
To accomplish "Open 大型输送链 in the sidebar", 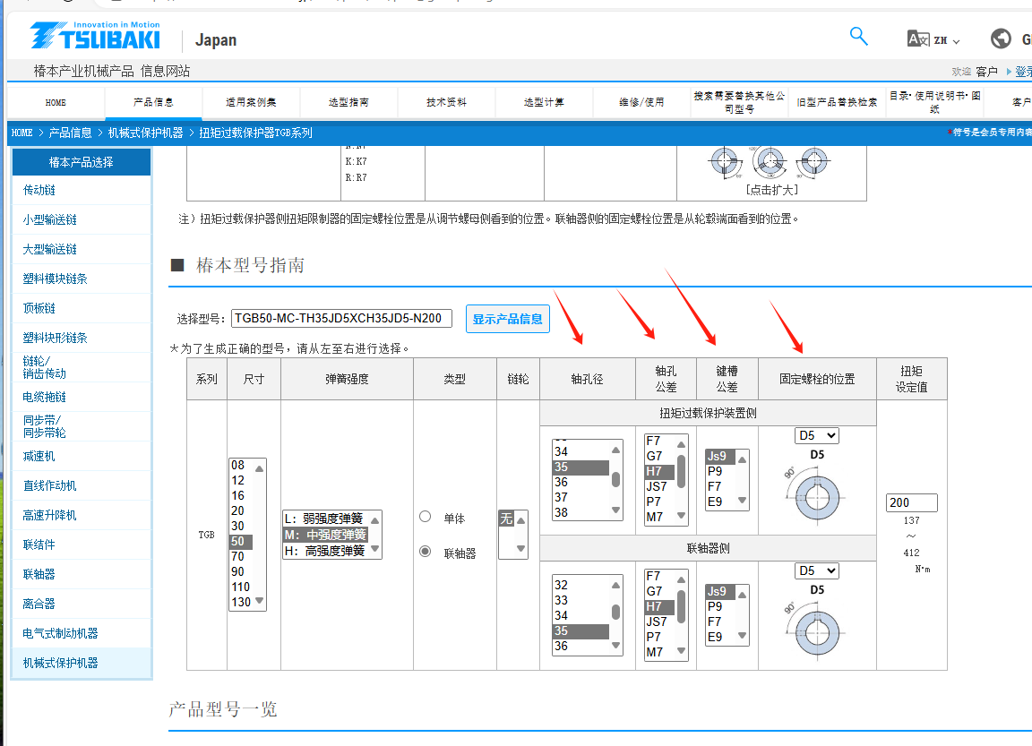I will click(x=82, y=249).
